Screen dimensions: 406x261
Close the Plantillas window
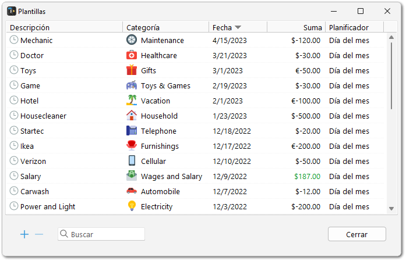387,11
